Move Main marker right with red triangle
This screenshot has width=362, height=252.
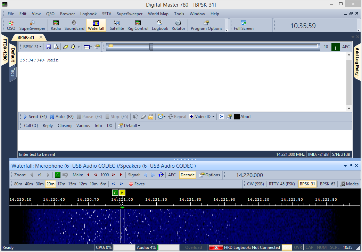point(121,175)
